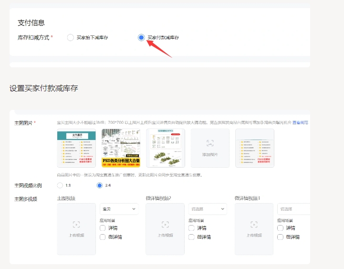Click the 添加图片 add image icon
This screenshot has width=344, height=269.
pos(210,143)
